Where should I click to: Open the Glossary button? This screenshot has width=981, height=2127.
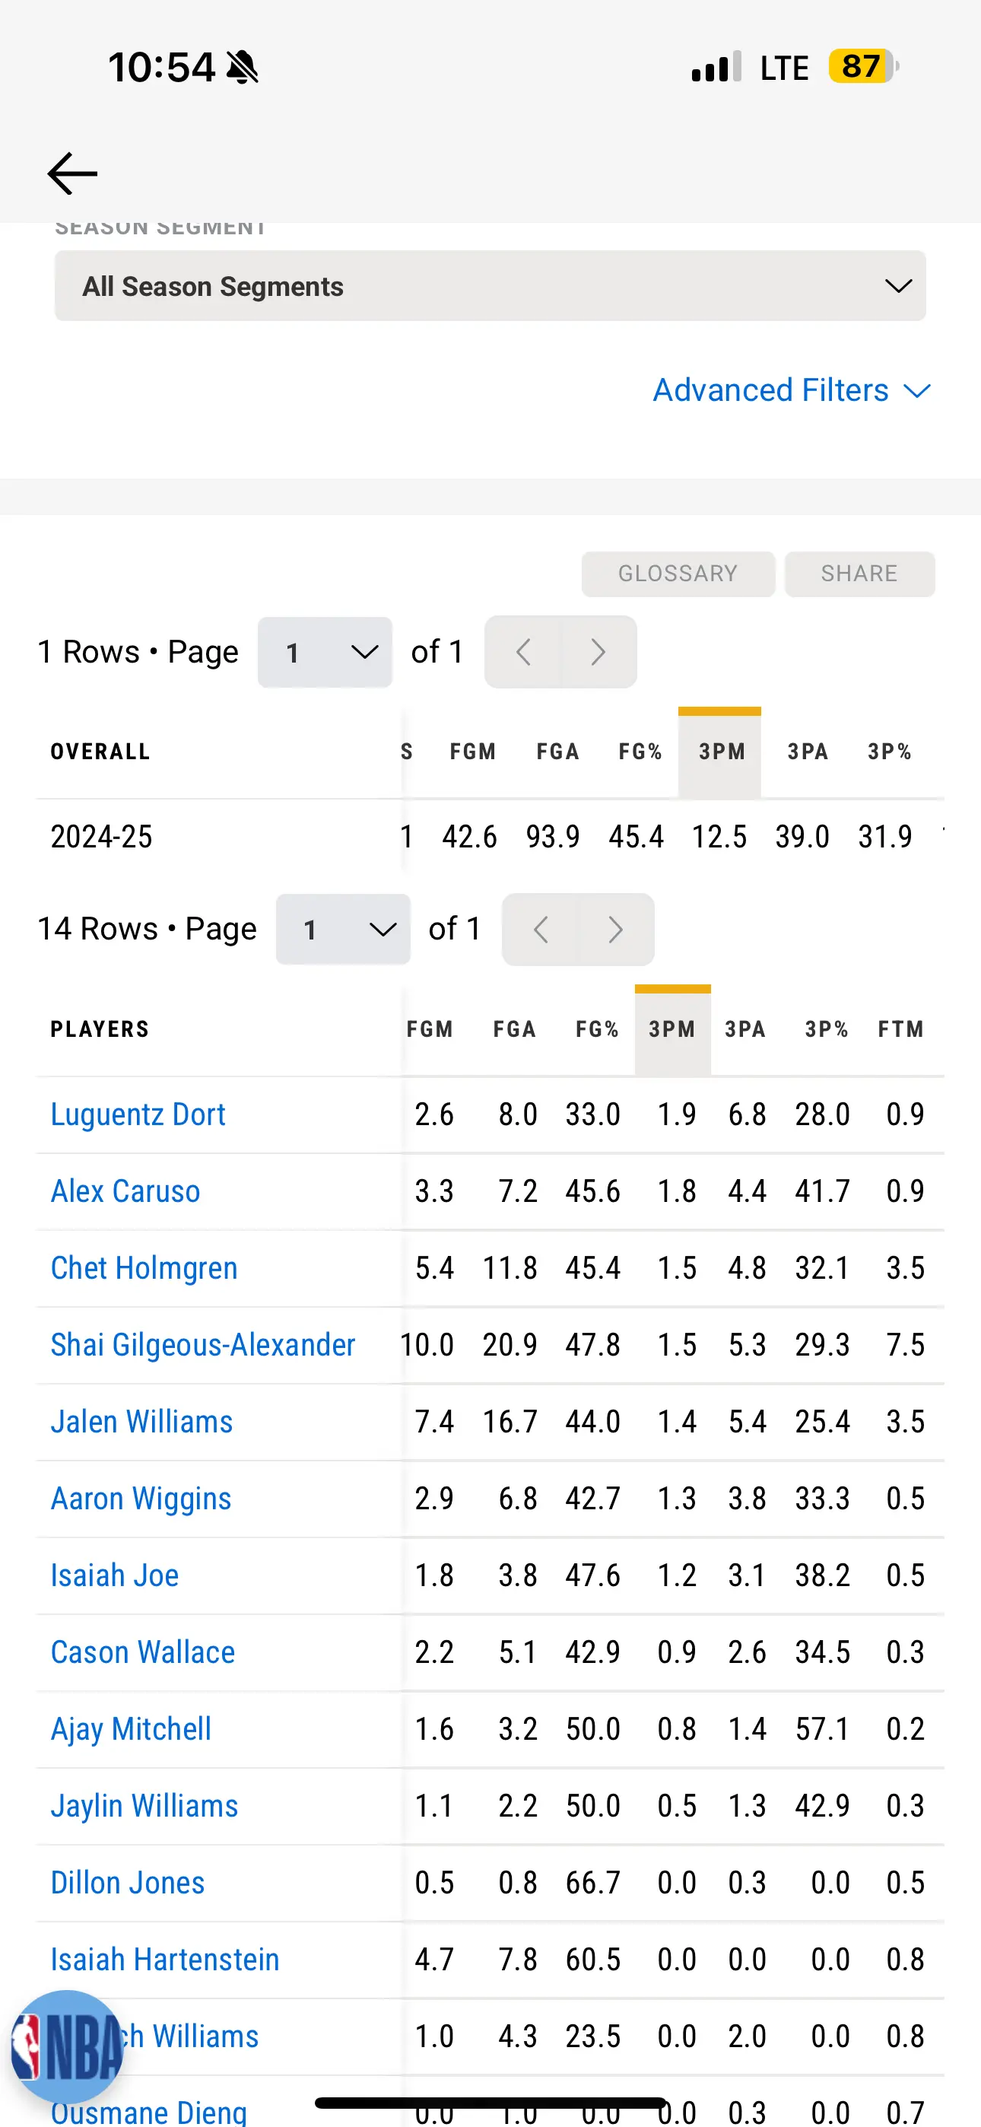(x=678, y=574)
